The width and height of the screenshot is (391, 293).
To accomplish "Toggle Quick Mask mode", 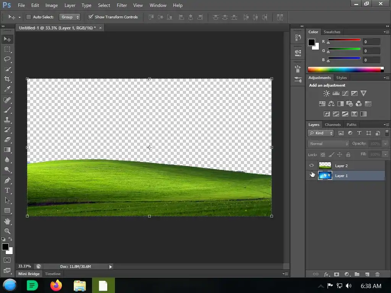I will coord(7,260).
